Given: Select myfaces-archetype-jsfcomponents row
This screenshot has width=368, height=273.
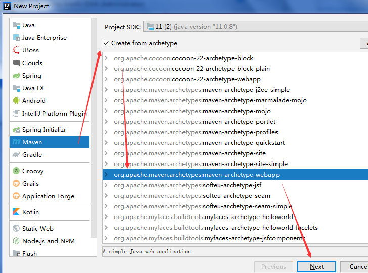Looking at the screenshot, I should 235,238.
